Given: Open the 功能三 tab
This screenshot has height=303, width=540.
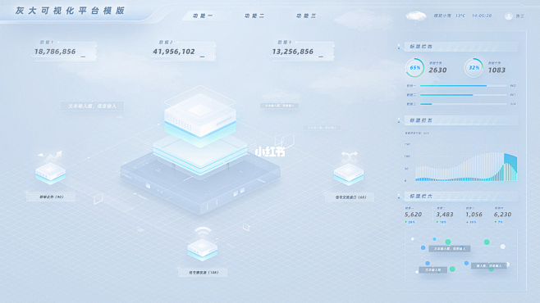Looking at the screenshot, I should pos(306,16).
